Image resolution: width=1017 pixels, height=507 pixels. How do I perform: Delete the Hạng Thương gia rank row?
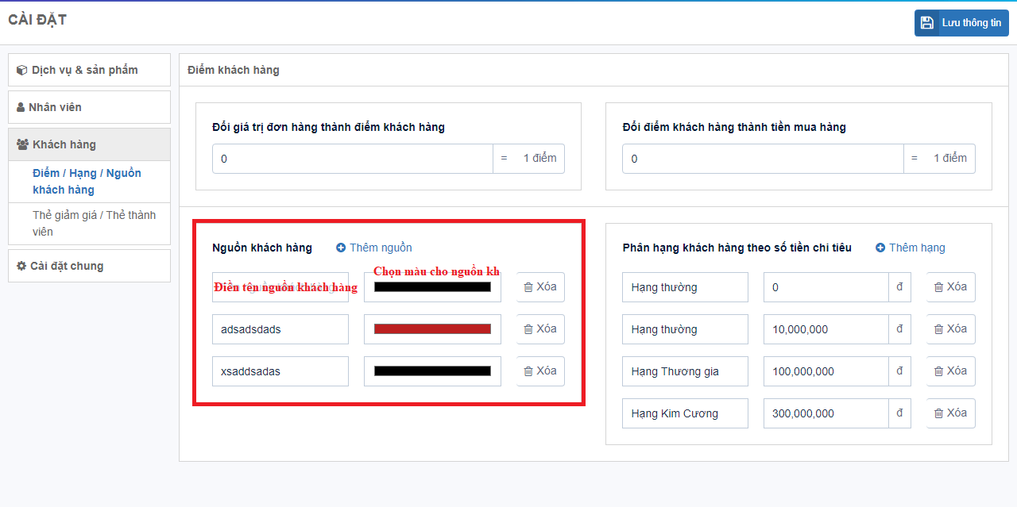point(950,371)
